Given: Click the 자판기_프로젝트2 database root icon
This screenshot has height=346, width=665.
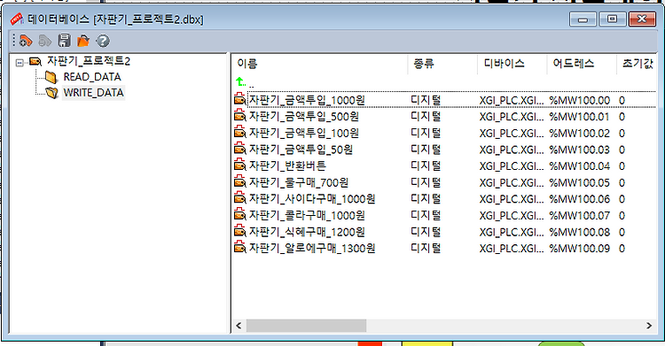Looking at the screenshot, I should 35,62.
